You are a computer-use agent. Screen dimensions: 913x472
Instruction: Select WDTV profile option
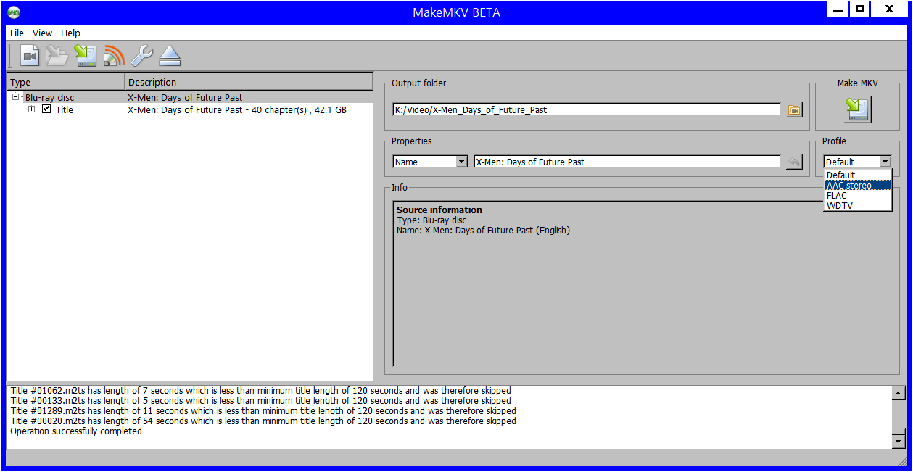tap(858, 205)
